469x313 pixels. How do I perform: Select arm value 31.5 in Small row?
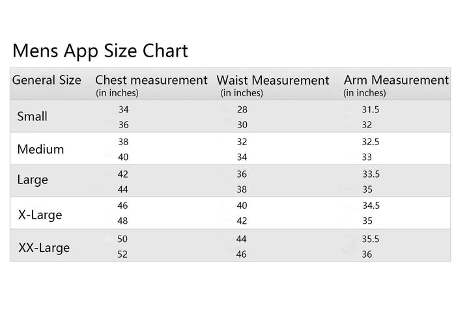pyautogui.click(x=371, y=109)
